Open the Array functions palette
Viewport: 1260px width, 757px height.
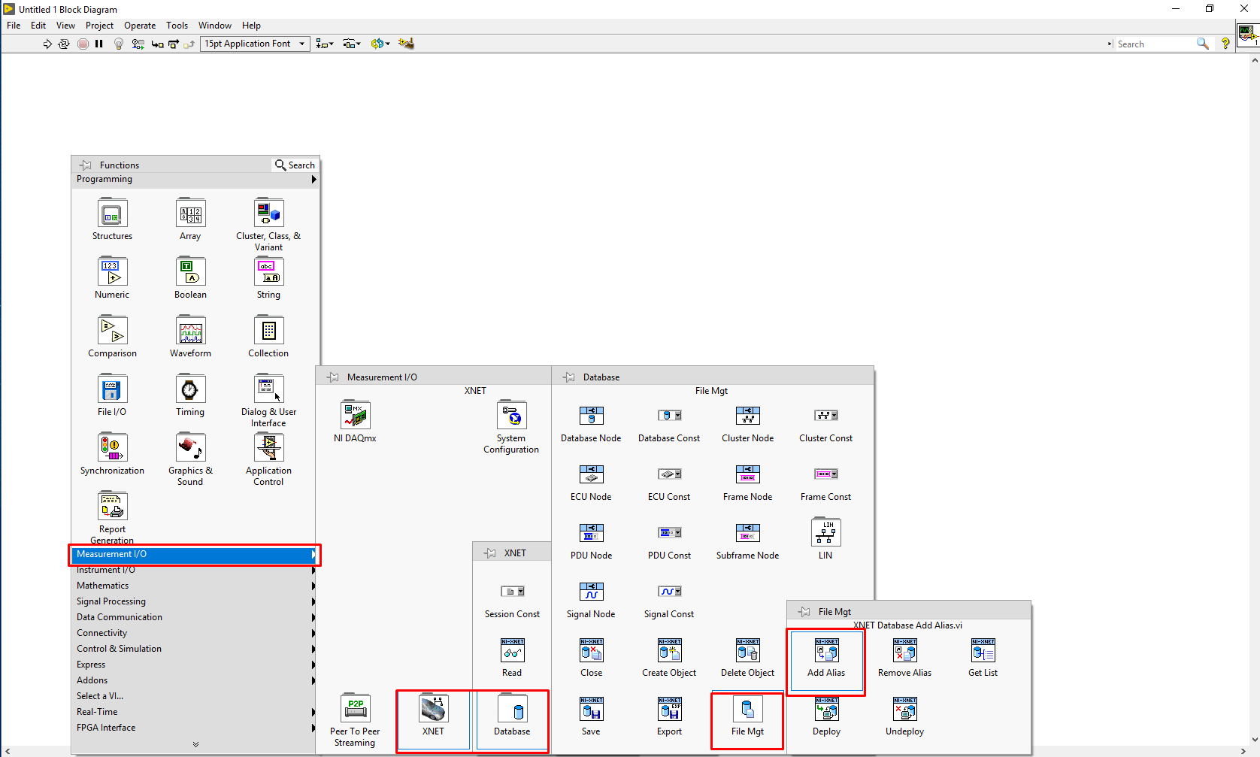[x=190, y=213]
